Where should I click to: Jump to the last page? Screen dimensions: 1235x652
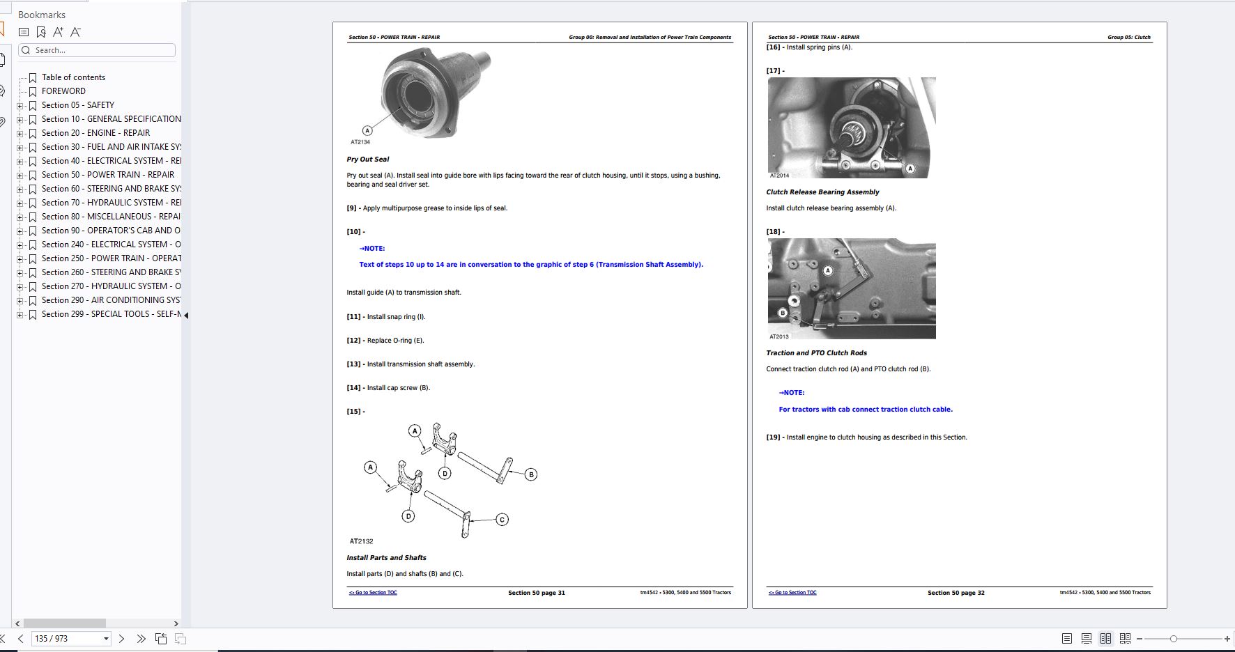click(x=141, y=639)
